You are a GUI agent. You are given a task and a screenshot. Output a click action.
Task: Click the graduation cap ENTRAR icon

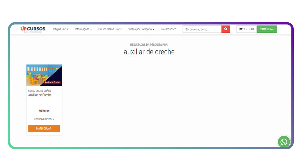pyautogui.click(x=241, y=29)
